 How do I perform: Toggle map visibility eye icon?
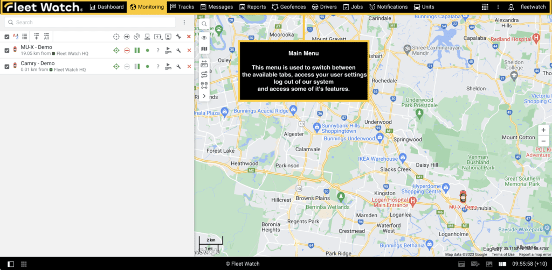[x=204, y=38]
